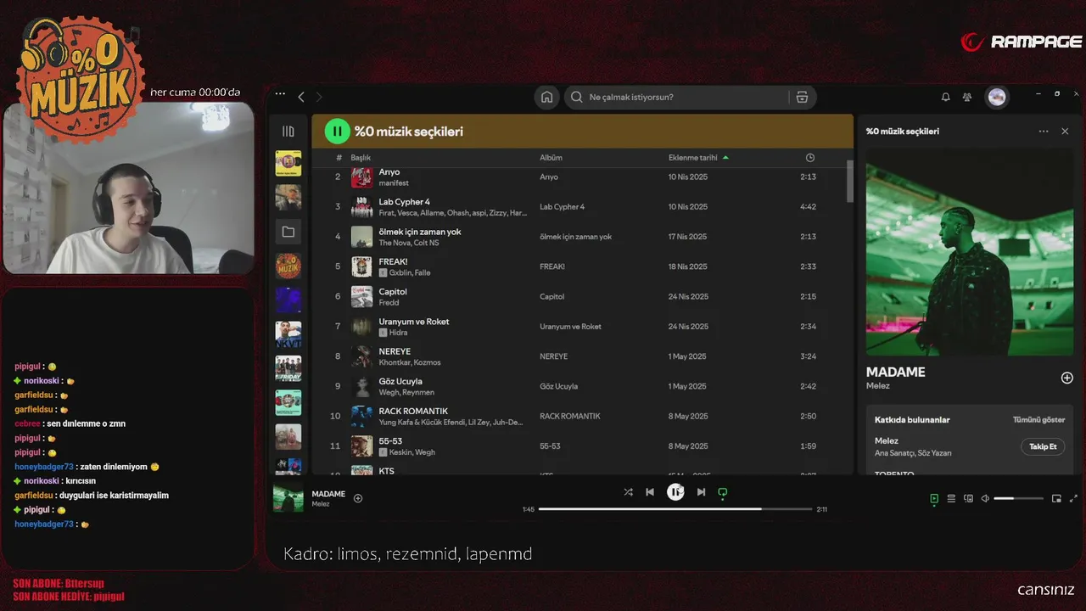
Task: Click now playing cover in bottom bar
Action: (x=288, y=498)
